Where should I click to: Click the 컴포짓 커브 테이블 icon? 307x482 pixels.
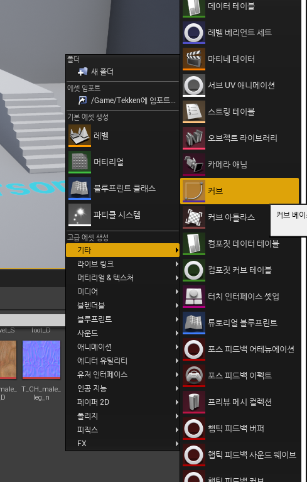coord(194,270)
